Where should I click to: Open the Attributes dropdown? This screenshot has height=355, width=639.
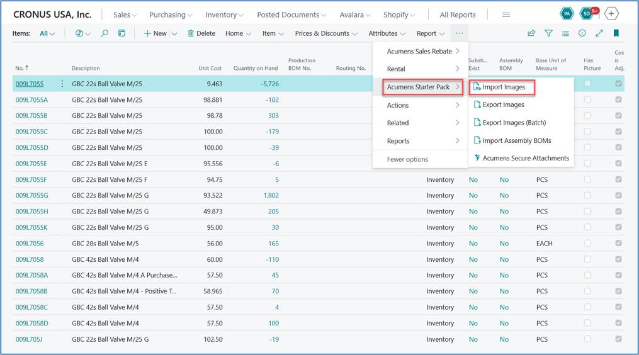pyautogui.click(x=387, y=33)
